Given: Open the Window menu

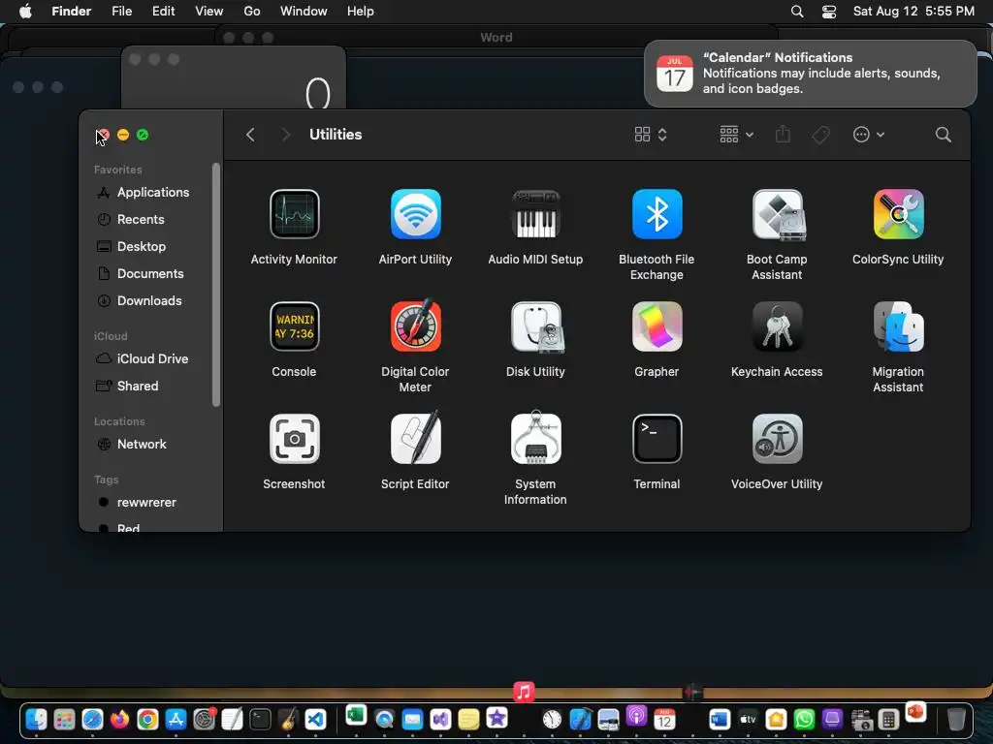Looking at the screenshot, I should (x=304, y=12).
